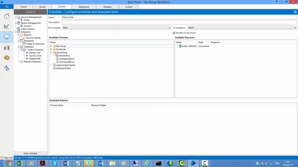Select Active Queues in tree
Image resolution: width=298 pixels, height=167 pixels.
click(27, 29)
